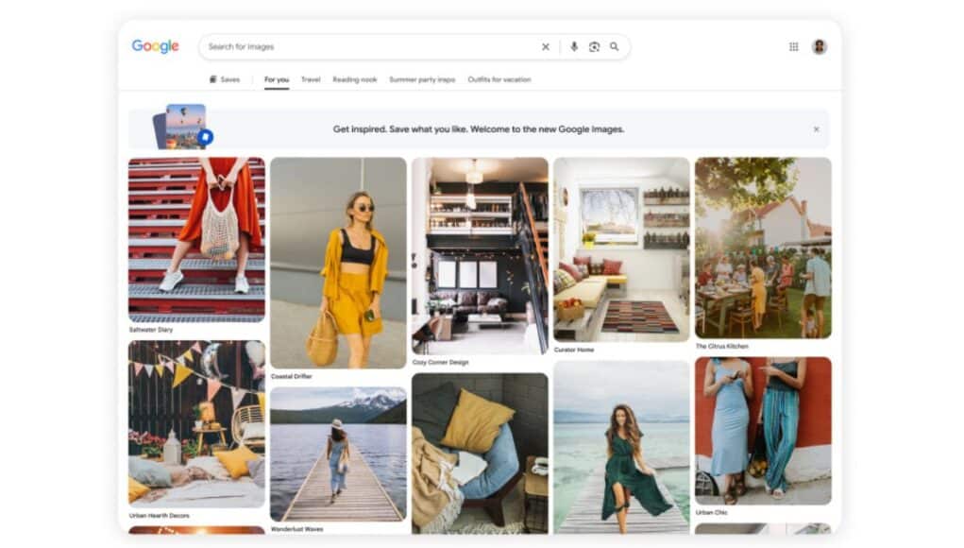Open the green dress pier image
Viewport: 964px width, 548px height.
[x=621, y=447]
